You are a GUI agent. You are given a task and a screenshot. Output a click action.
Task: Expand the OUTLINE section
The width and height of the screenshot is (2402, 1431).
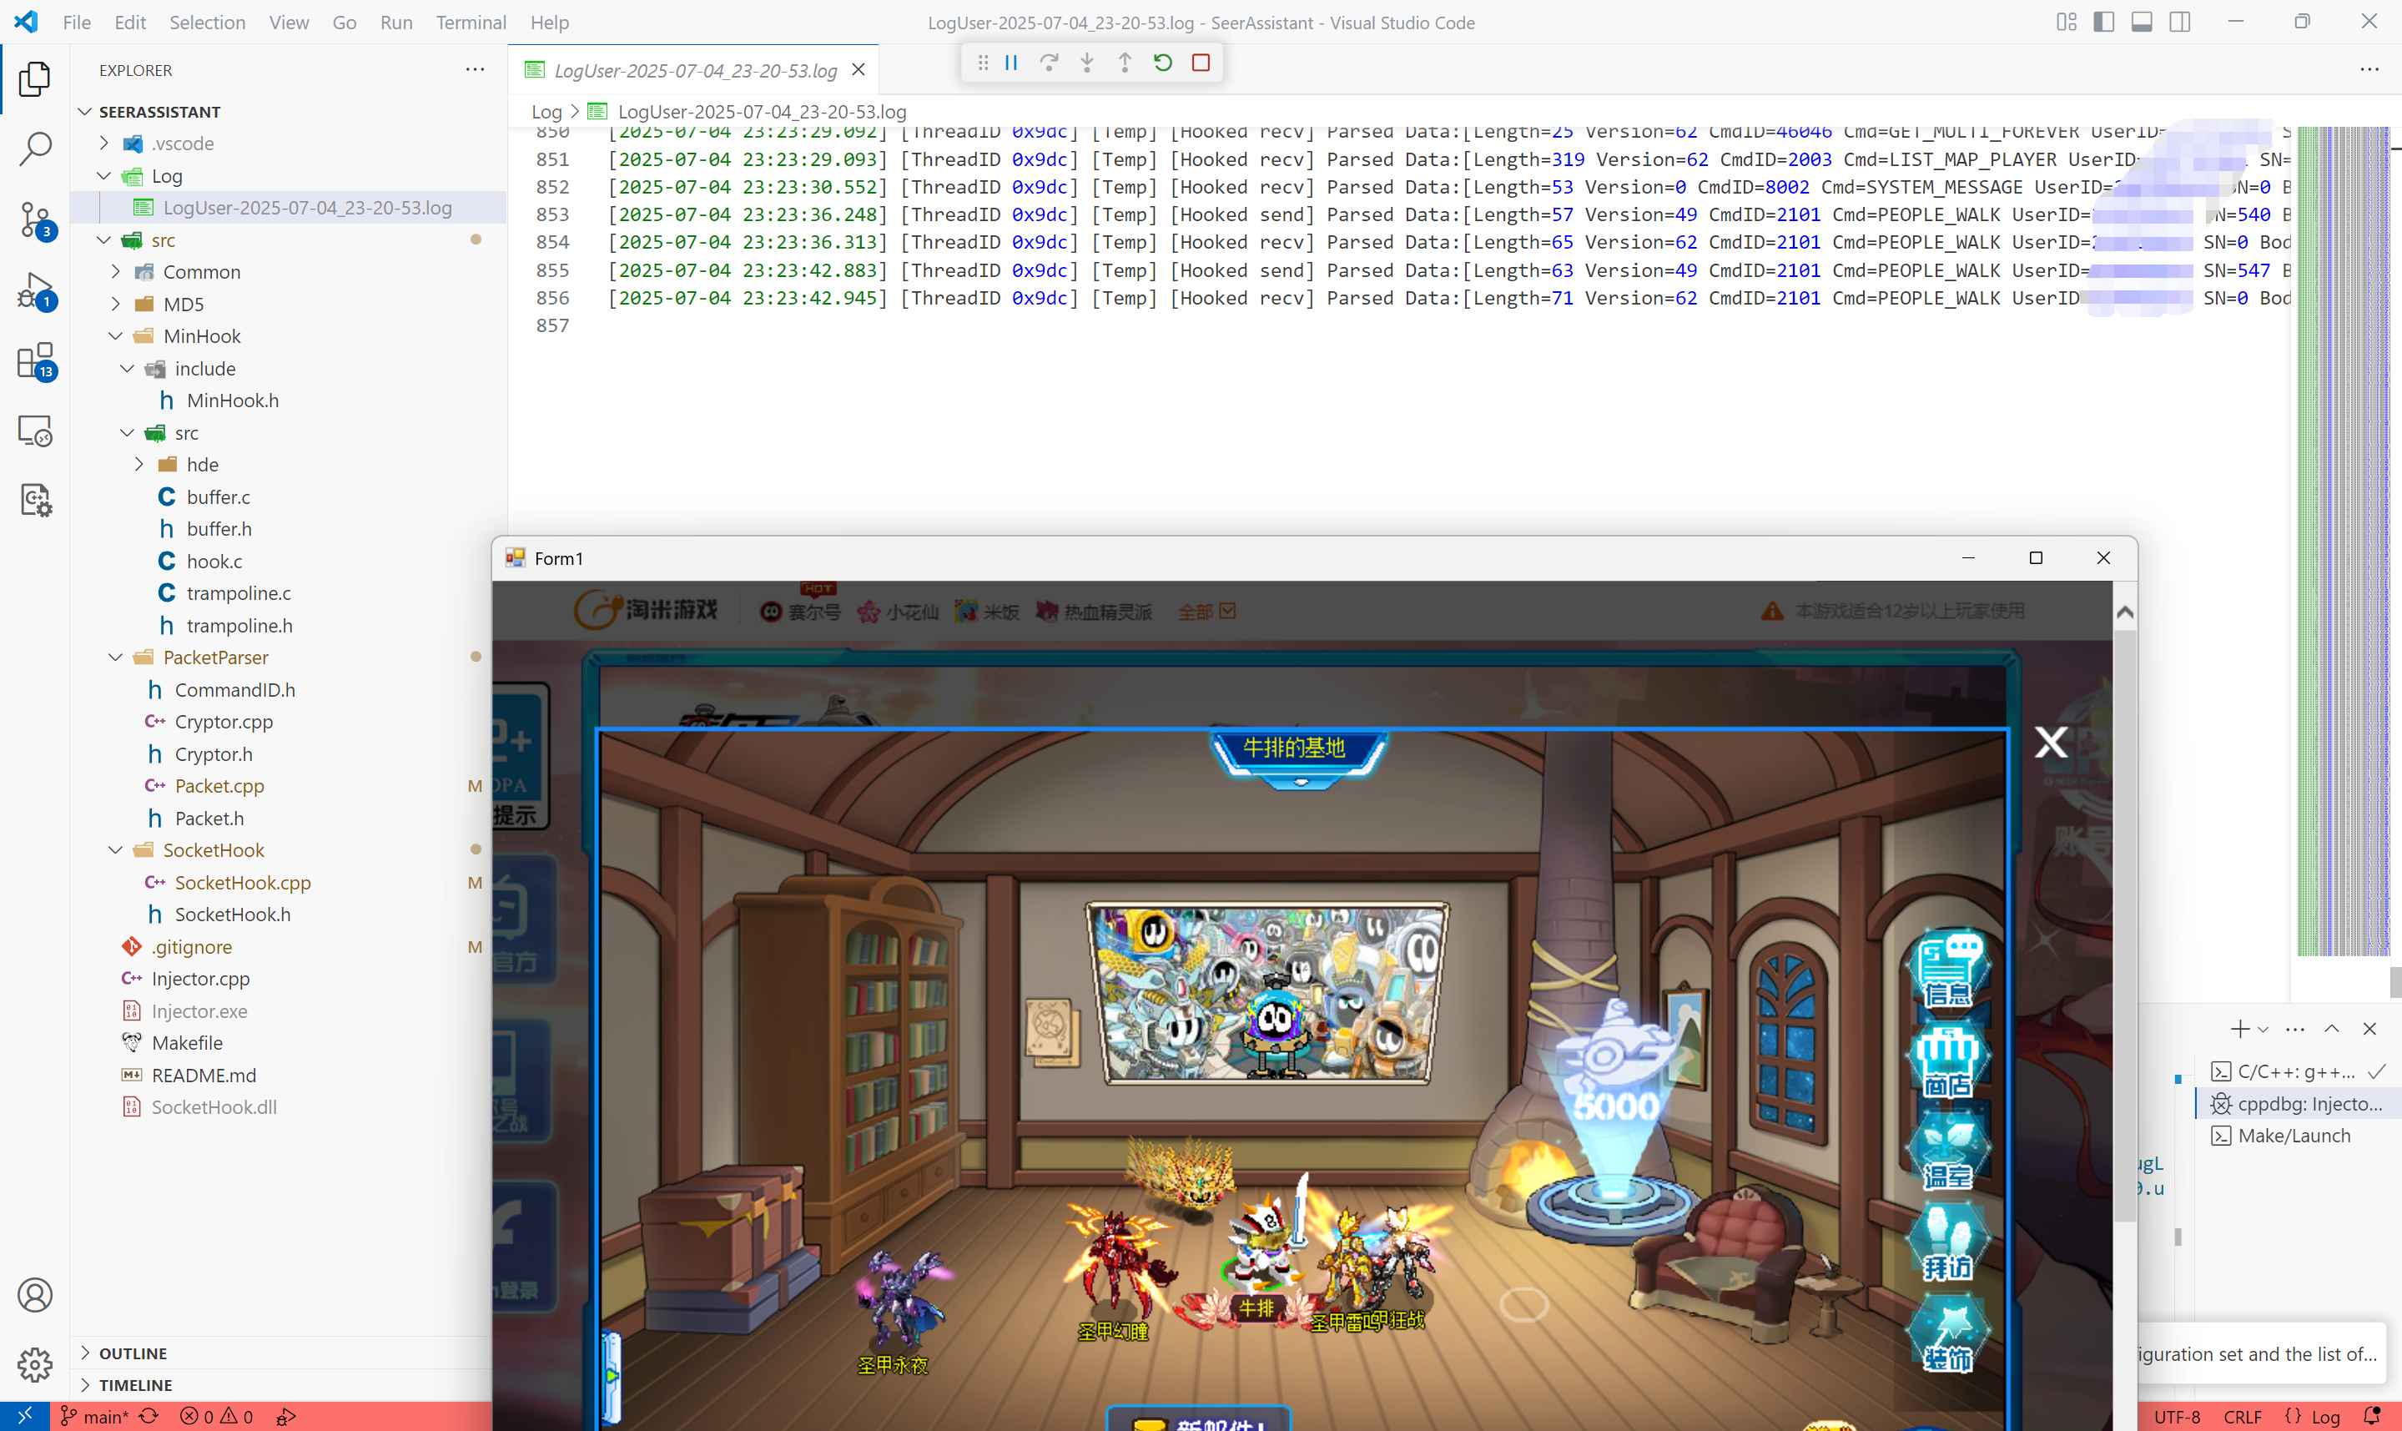coord(133,1353)
